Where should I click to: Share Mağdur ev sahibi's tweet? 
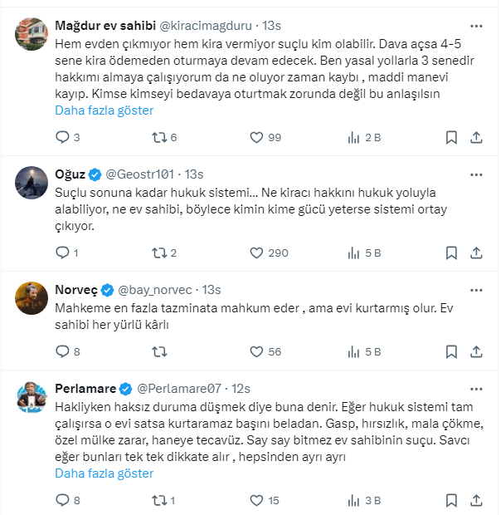[x=476, y=137]
